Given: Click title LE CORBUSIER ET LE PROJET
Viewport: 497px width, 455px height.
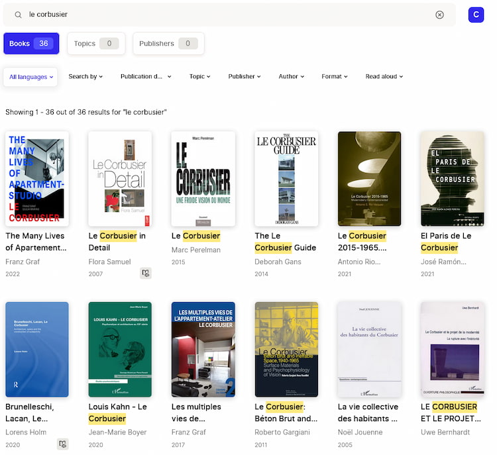Looking at the screenshot, I should coord(451,413).
